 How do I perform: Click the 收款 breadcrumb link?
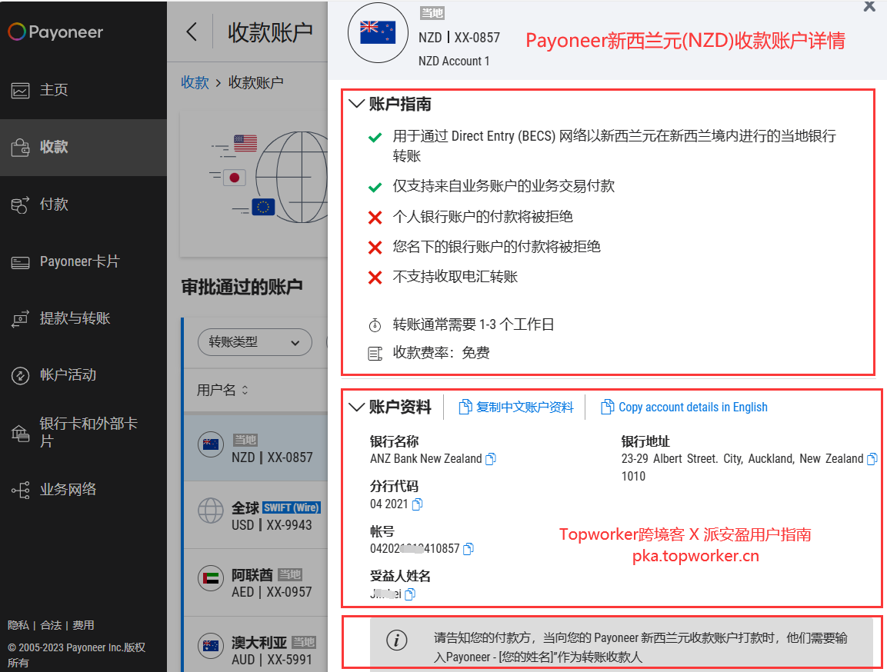tap(195, 82)
